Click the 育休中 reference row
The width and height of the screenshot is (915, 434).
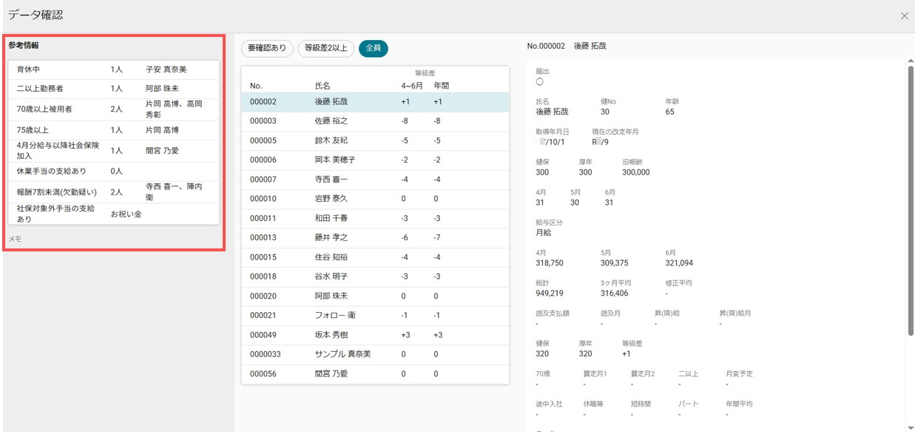click(x=114, y=69)
